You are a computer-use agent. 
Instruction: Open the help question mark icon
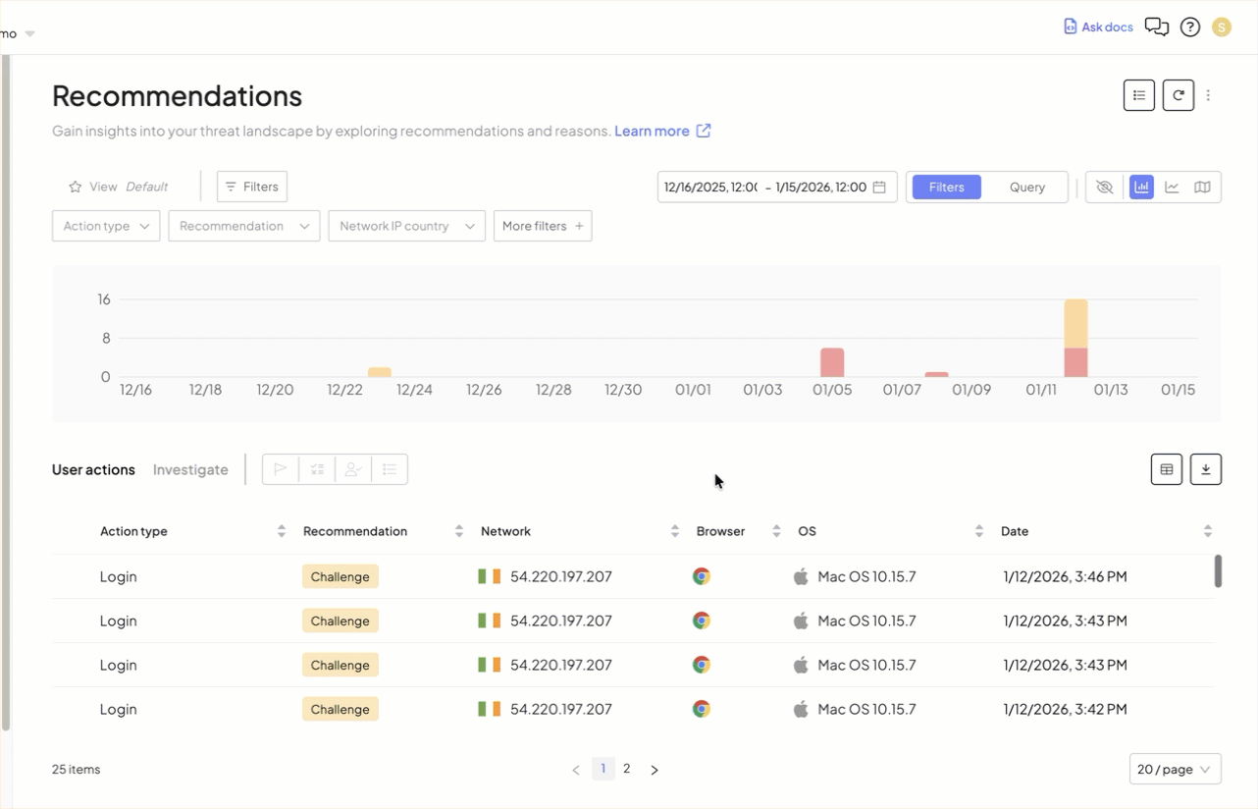click(x=1189, y=27)
